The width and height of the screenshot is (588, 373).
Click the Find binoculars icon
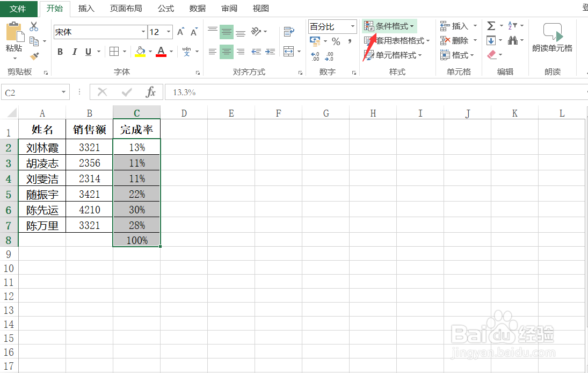(513, 40)
